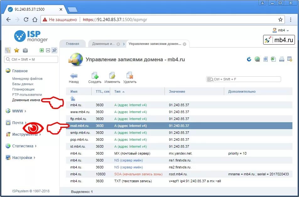299x197 pixels.
Task: Export the table to Excel icon
Action: pos(274,59)
